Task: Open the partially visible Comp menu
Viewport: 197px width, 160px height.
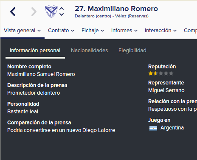Action: coord(190,31)
